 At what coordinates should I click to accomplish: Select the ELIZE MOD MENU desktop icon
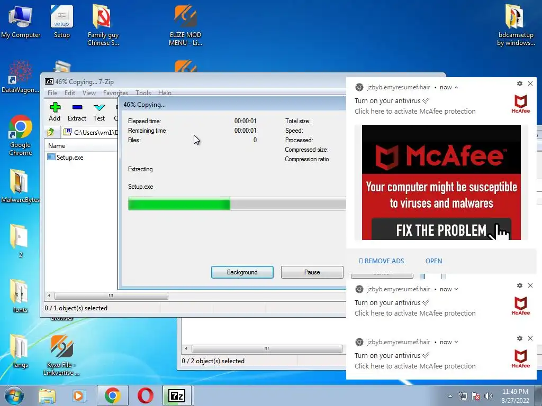(x=185, y=25)
